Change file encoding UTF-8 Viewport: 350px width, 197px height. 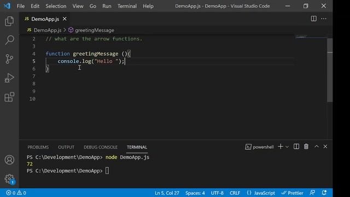[217, 193]
